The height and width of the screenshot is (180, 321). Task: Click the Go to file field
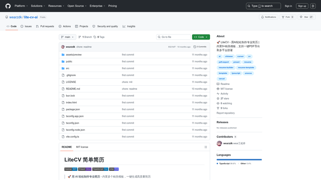173,37
